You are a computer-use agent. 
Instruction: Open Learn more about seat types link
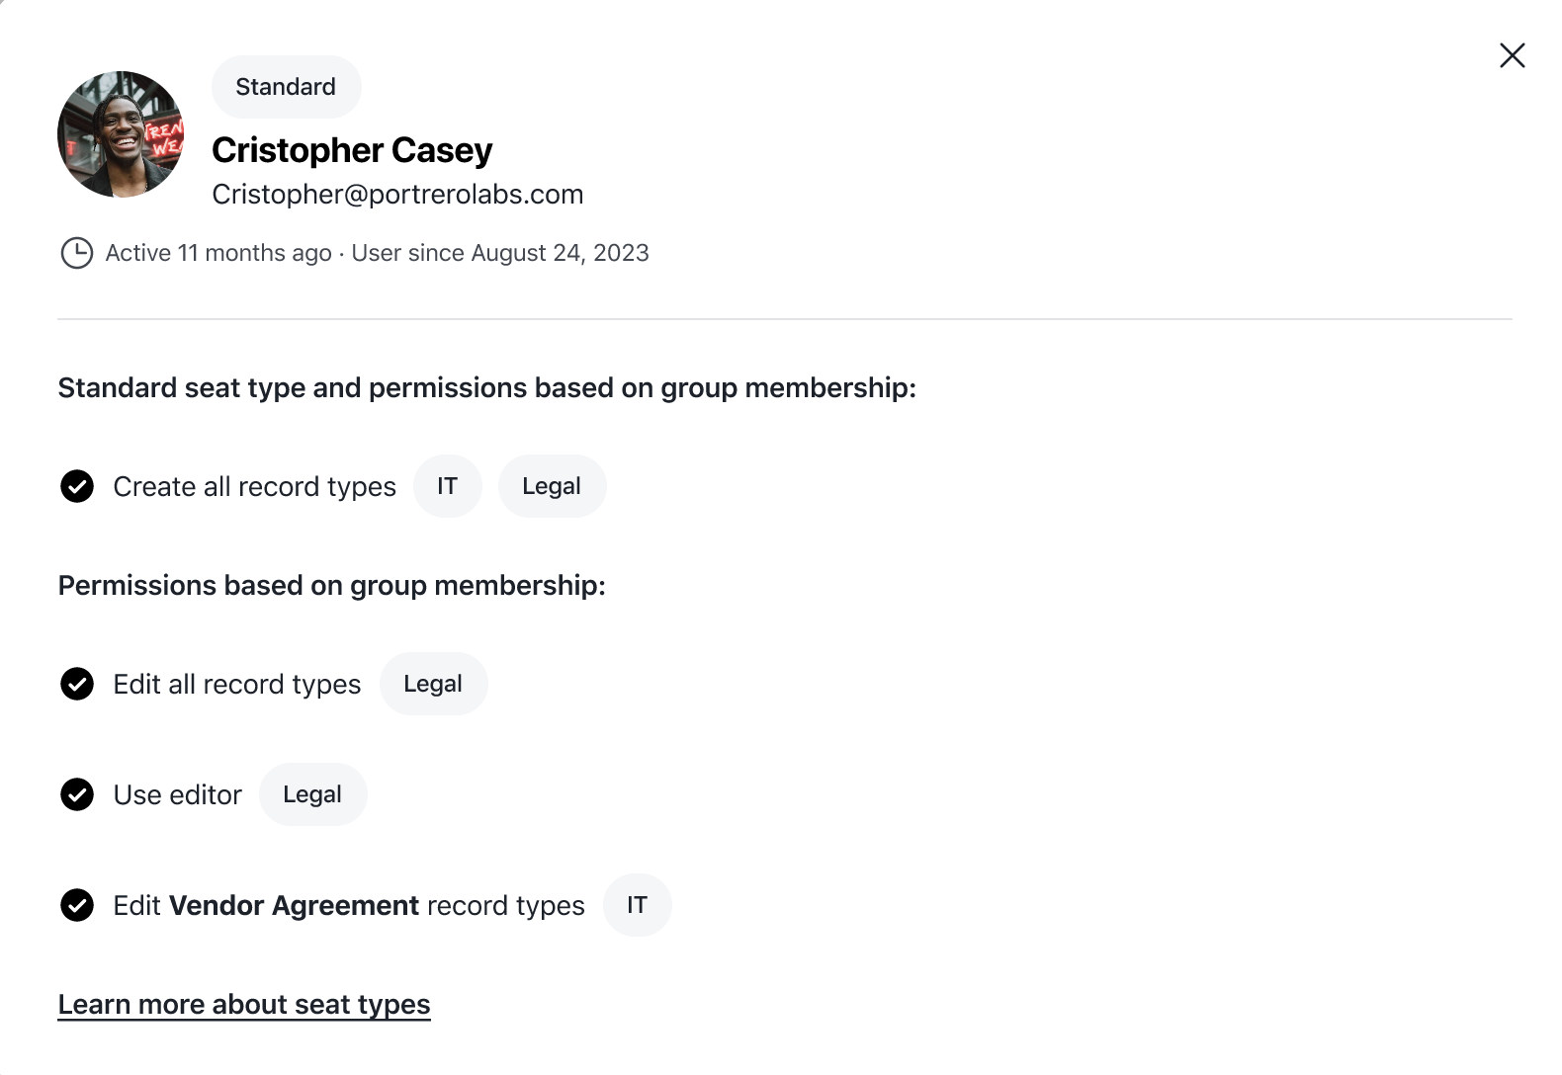(244, 1005)
